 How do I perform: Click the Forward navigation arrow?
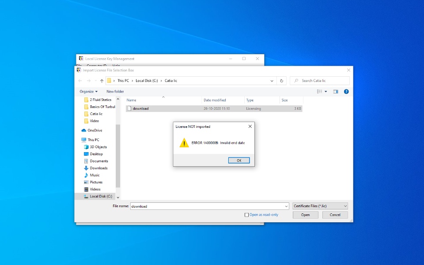coord(89,81)
